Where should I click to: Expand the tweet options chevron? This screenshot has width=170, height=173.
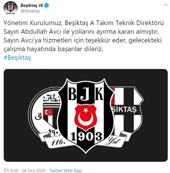[x=166, y=5]
